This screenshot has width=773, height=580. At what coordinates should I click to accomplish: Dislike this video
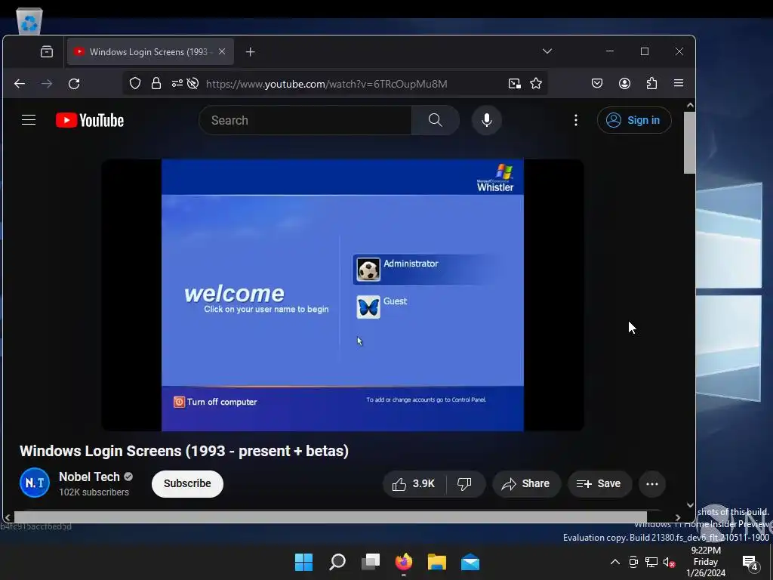coord(465,484)
